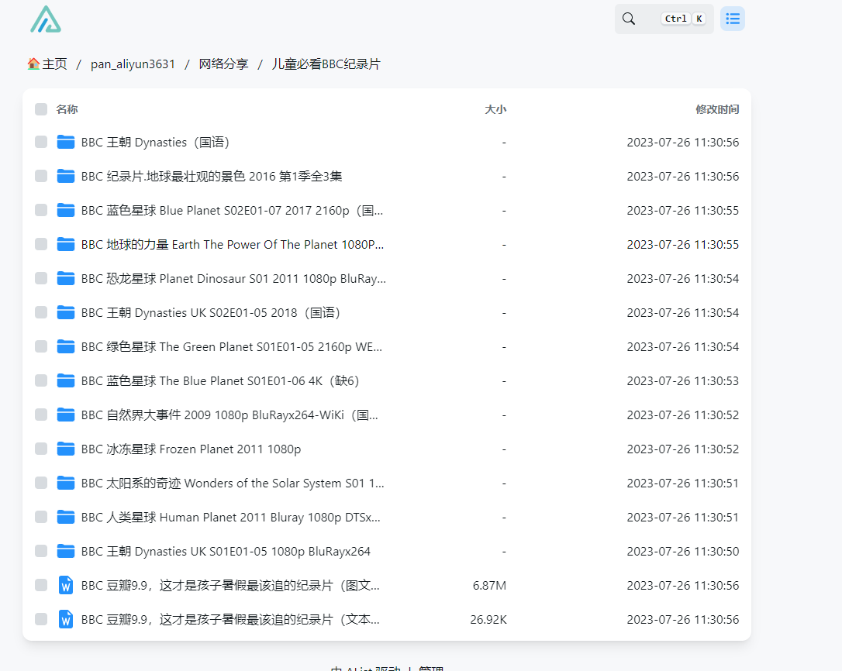Click Word file icon of the 6.87M document
The image size is (842, 671).
click(66, 586)
